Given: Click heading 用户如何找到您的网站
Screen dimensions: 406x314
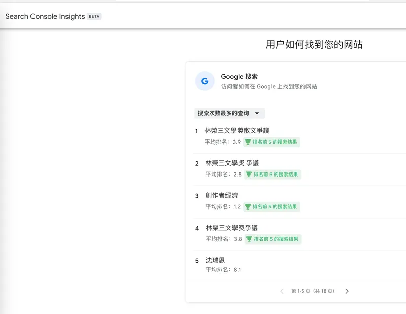Looking at the screenshot, I should [x=314, y=44].
